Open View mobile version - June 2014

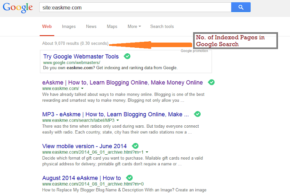point(85,146)
